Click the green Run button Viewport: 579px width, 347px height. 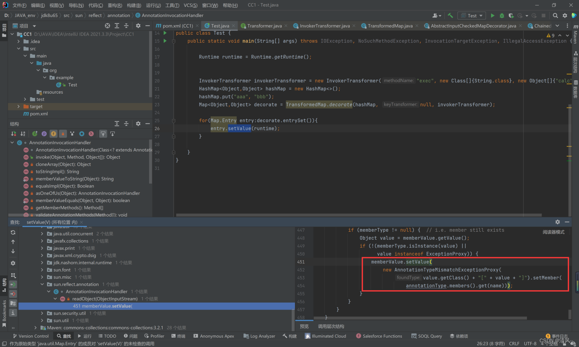coord(493,15)
